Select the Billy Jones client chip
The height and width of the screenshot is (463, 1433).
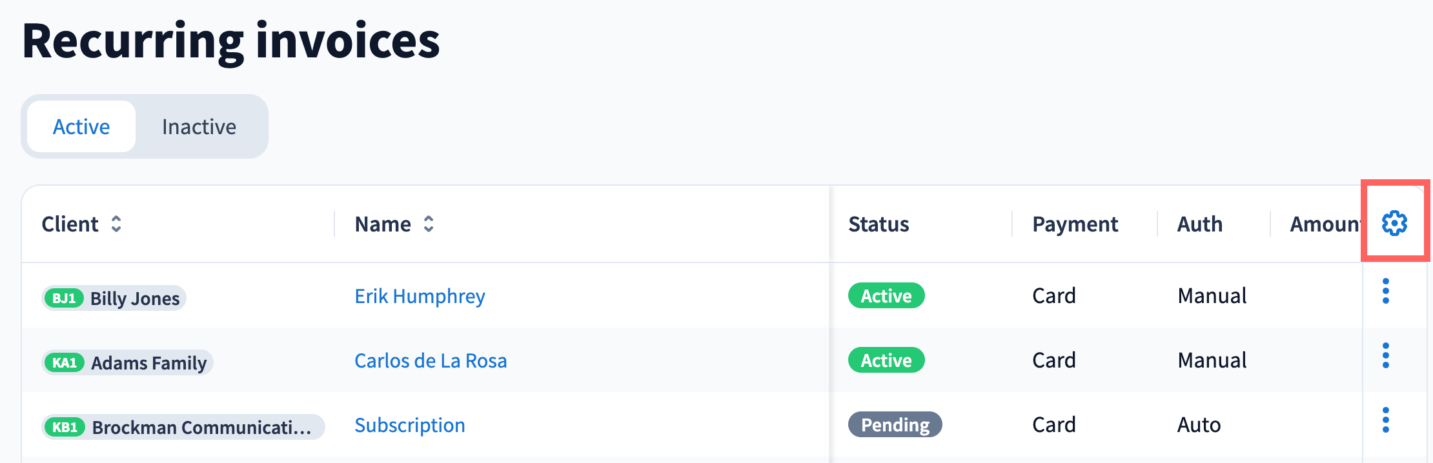[x=135, y=299]
